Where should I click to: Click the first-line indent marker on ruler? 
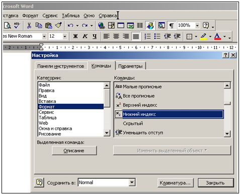click(41, 45)
